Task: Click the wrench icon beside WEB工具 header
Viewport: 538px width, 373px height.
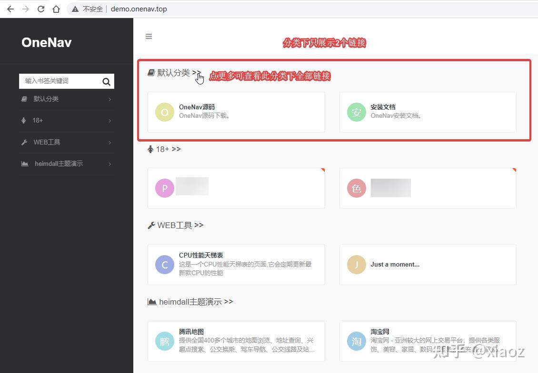Action: (x=151, y=225)
